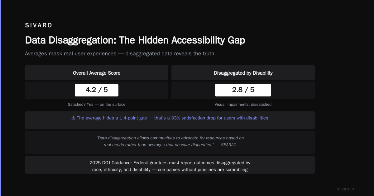Click the SEARAC quote panel
The width and height of the screenshot is (374, 196).
tap(170, 142)
